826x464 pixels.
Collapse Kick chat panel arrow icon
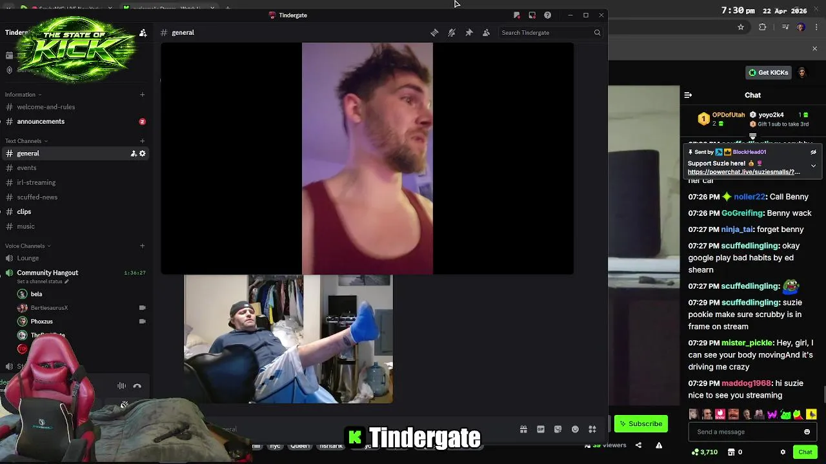pos(688,95)
